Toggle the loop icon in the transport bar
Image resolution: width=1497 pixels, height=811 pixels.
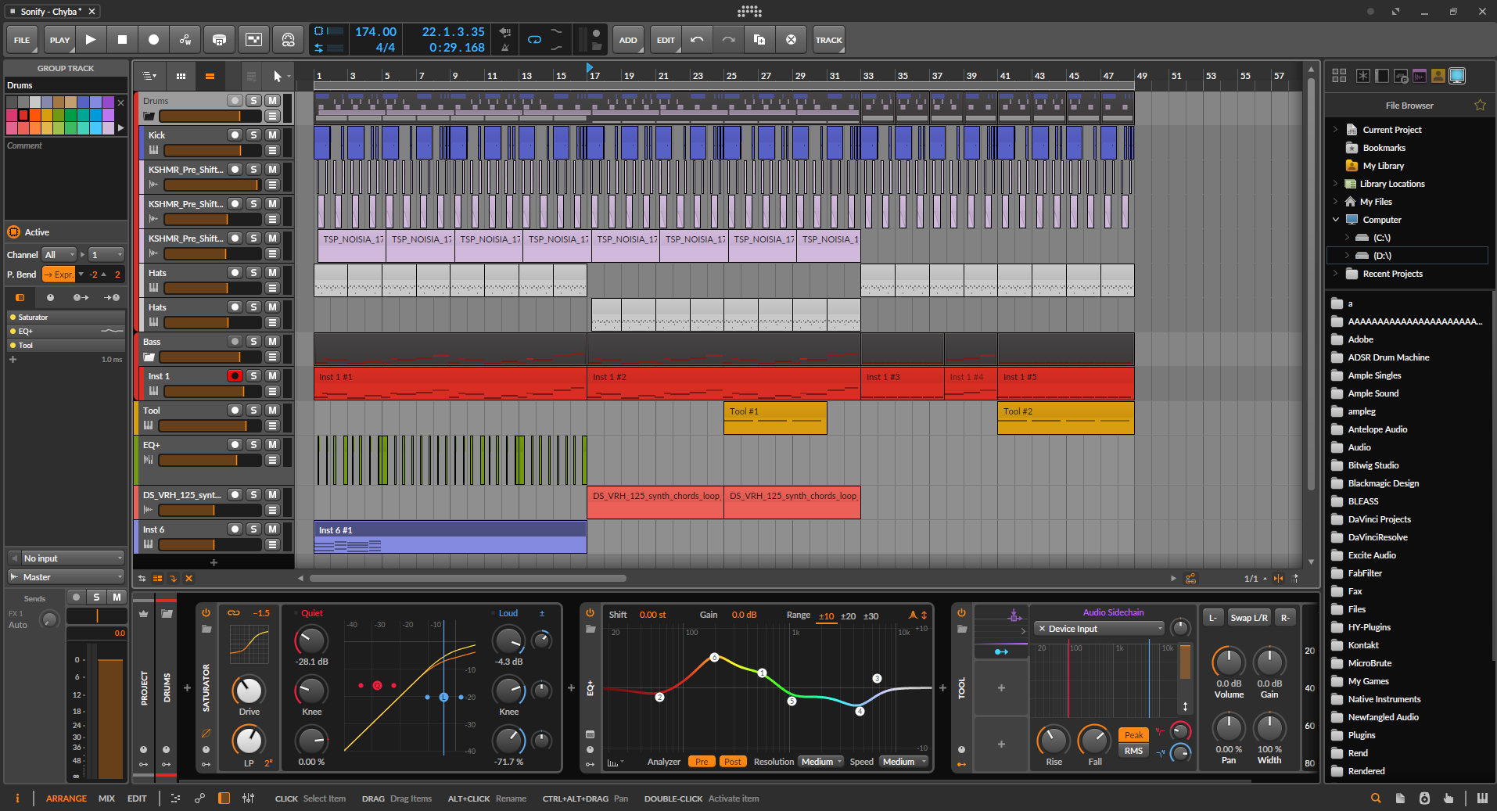point(533,38)
